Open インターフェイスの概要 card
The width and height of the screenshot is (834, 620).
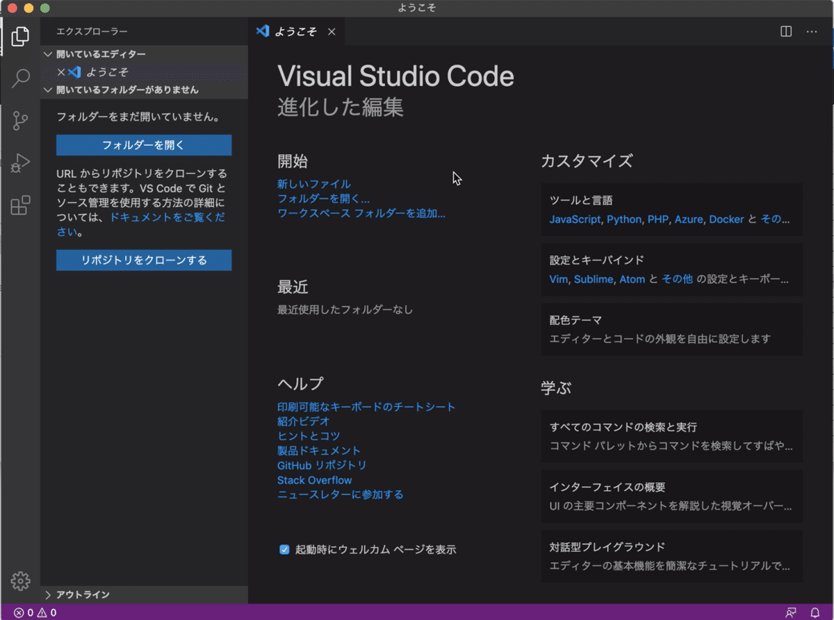coord(671,496)
